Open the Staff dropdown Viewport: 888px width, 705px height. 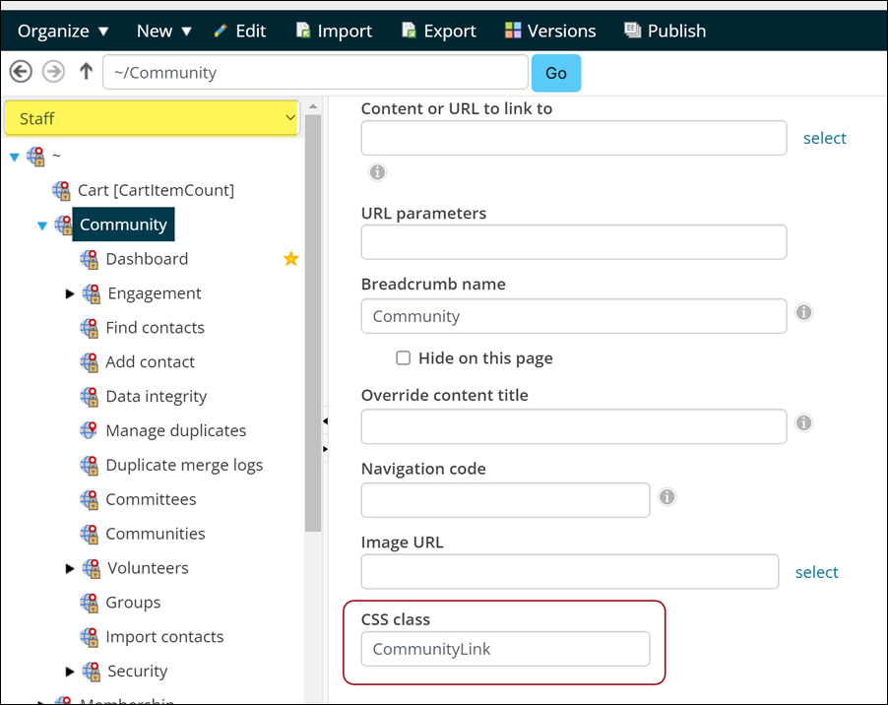tap(152, 118)
